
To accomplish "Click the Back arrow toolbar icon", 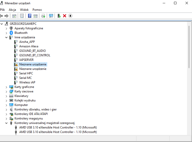I will coord(1,16).
